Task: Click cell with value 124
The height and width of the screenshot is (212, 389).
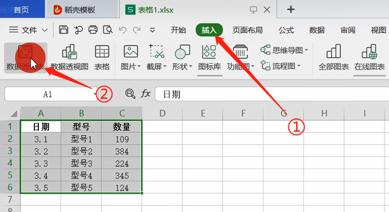Action: click(122, 188)
